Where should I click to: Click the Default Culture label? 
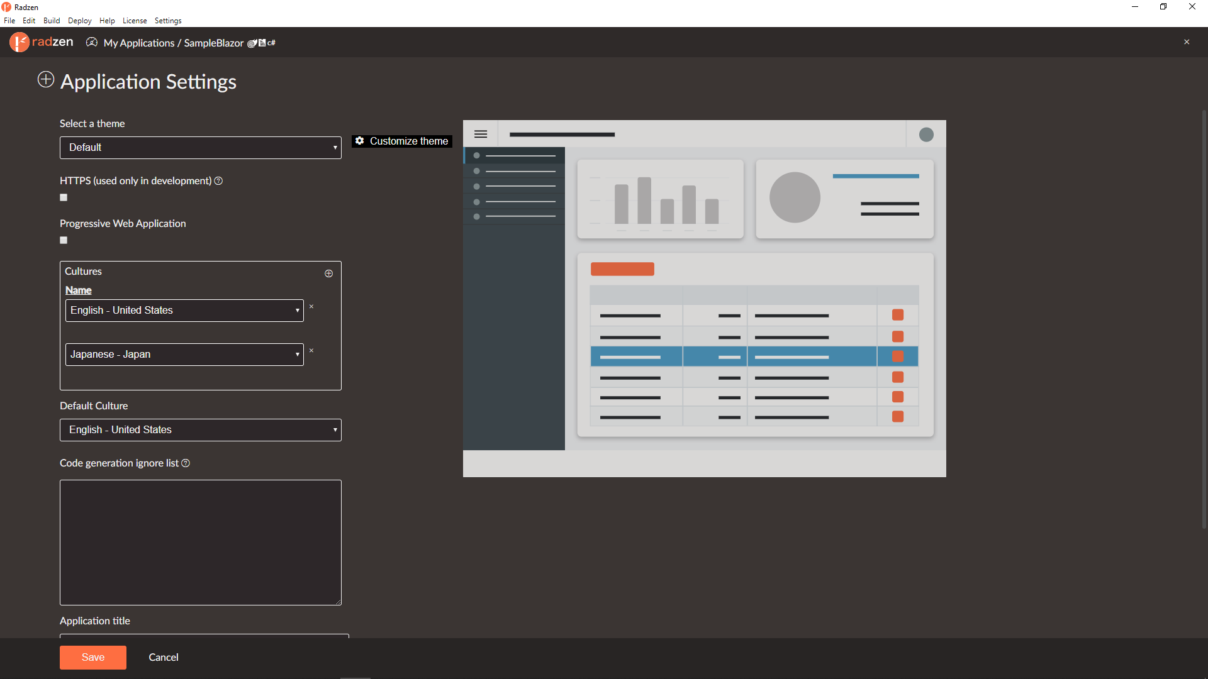coord(94,406)
